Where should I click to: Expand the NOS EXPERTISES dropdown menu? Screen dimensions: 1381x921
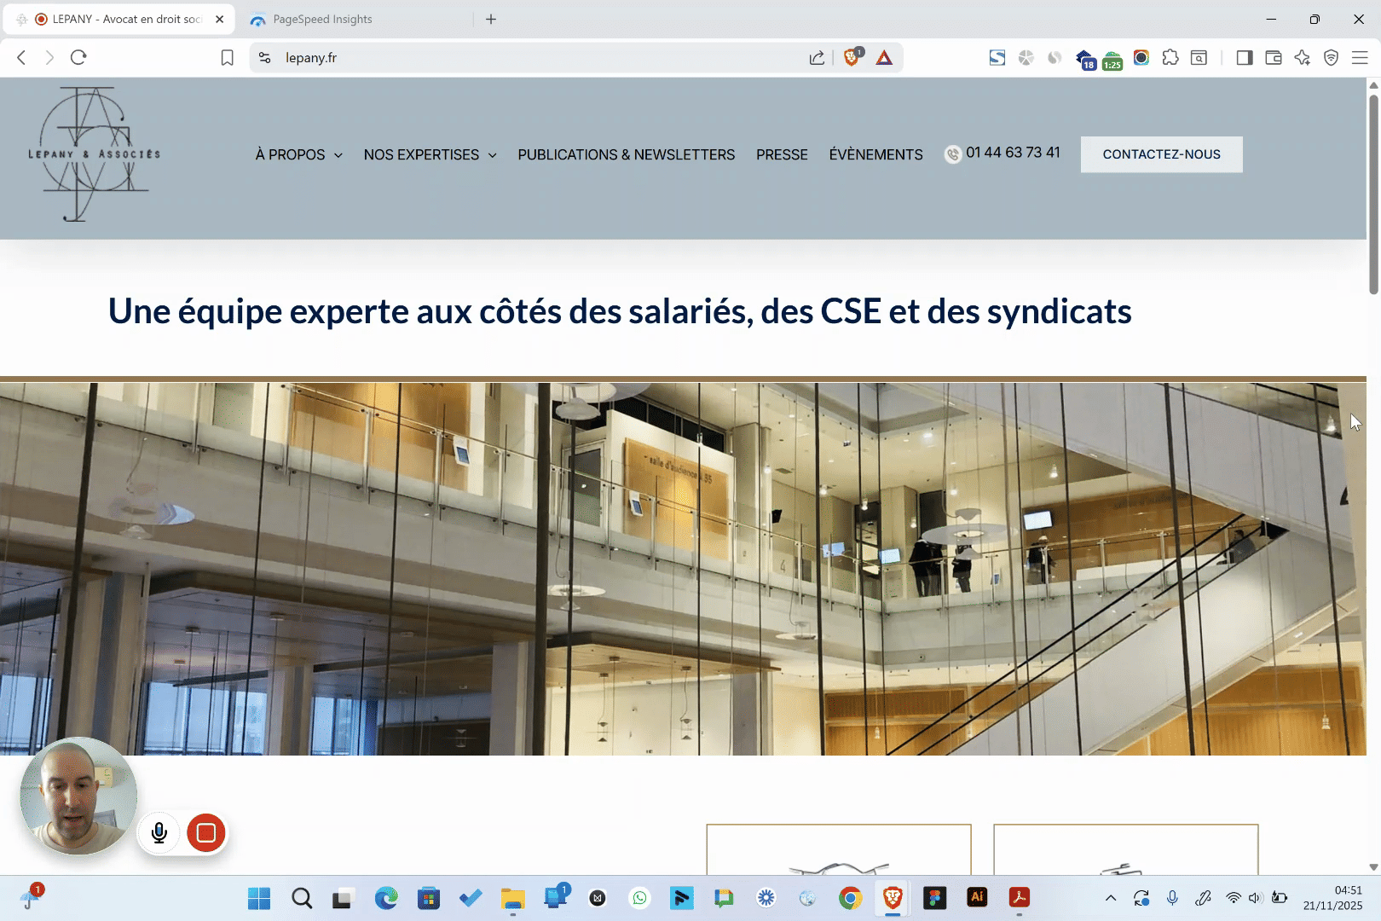(430, 154)
